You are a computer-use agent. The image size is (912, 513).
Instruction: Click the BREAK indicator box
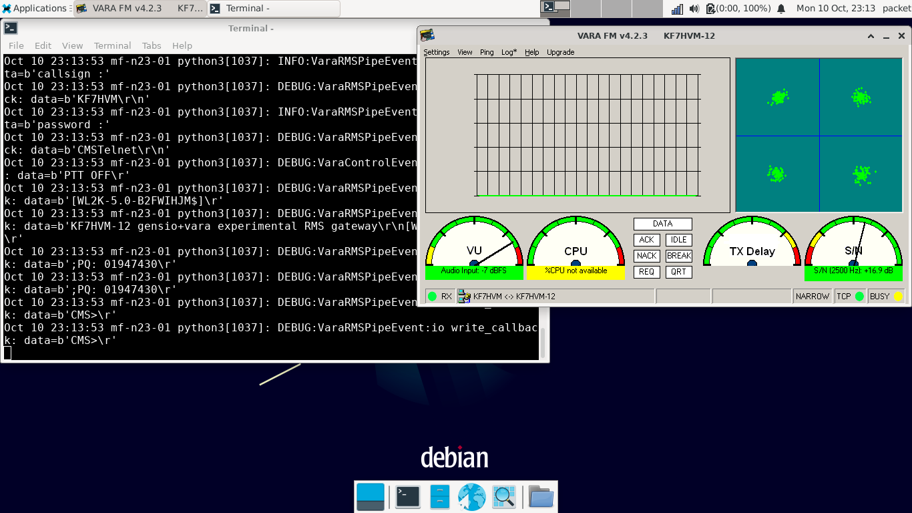click(x=679, y=256)
